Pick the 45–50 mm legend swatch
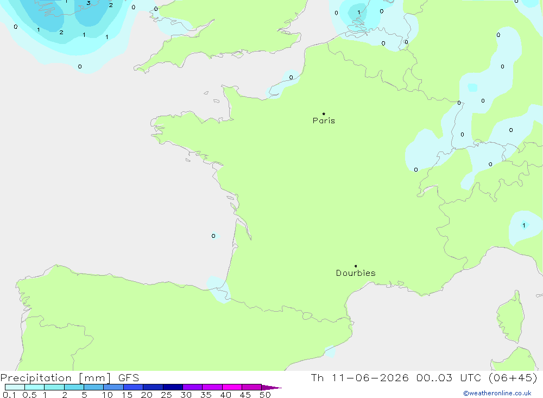543x398 pixels. pyautogui.click(x=252, y=387)
